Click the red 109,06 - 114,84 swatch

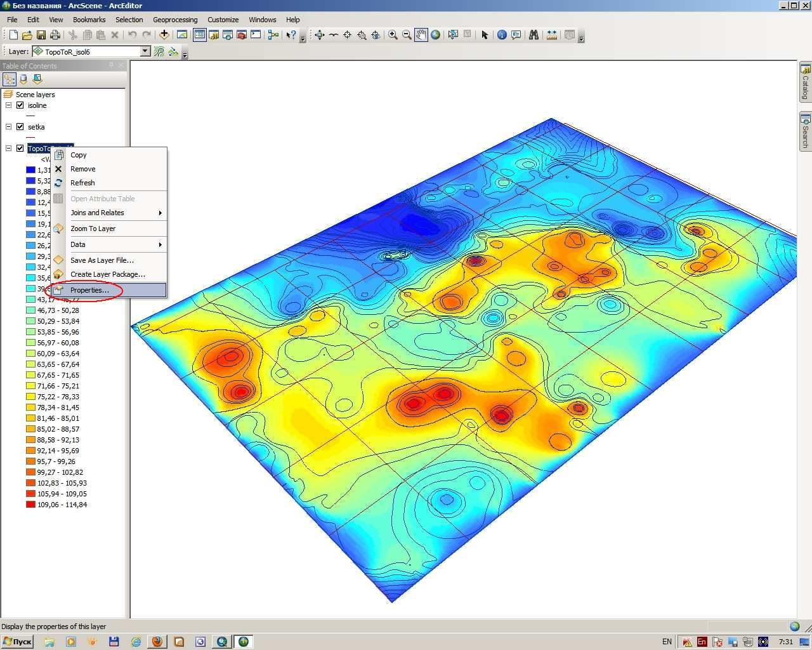click(x=30, y=505)
